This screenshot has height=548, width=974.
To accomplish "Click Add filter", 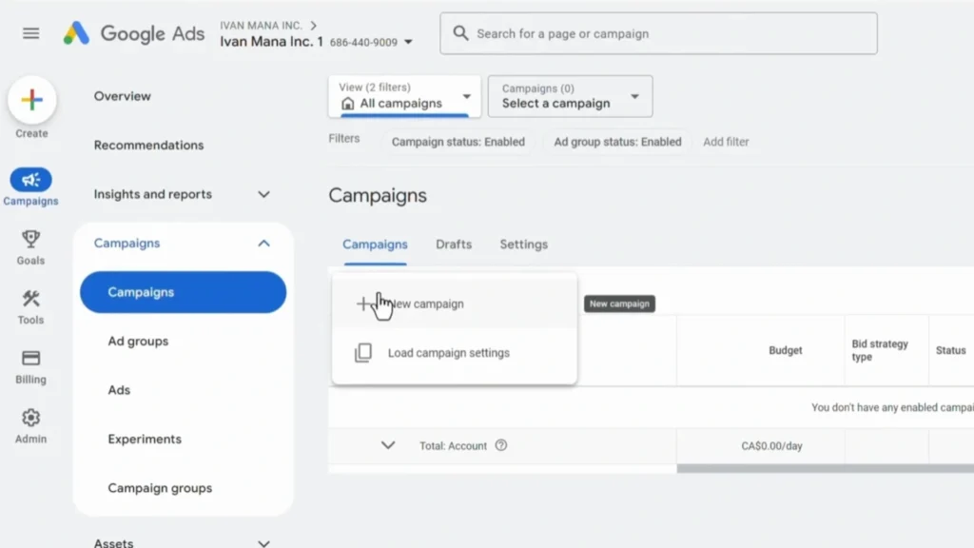I will tap(726, 142).
